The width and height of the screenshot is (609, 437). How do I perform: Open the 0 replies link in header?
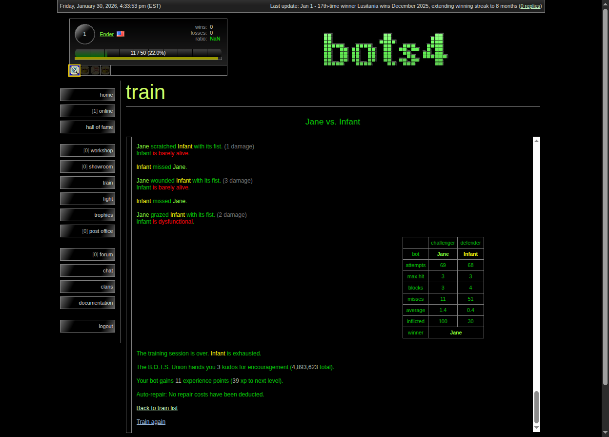(530, 6)
